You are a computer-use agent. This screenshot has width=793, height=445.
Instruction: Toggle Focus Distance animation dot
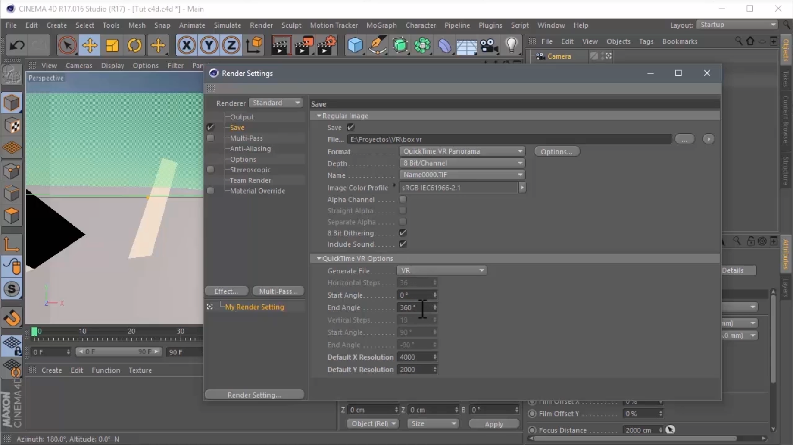(532, 430)
